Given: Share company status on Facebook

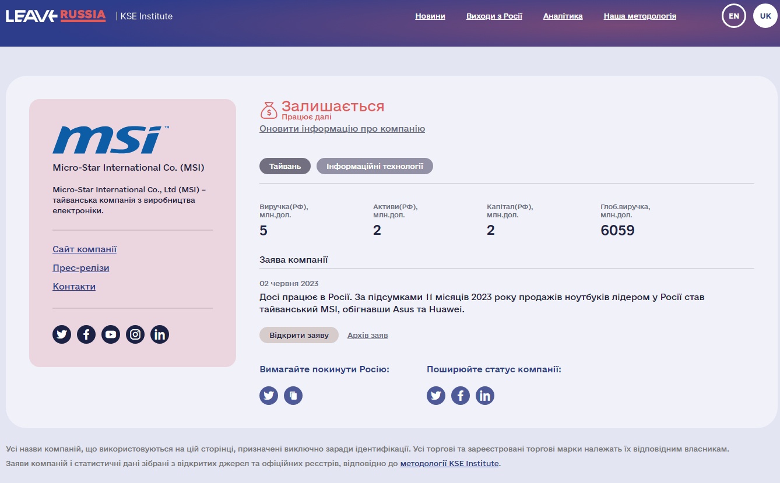Looking at the screenshot, I should point(461,396).
